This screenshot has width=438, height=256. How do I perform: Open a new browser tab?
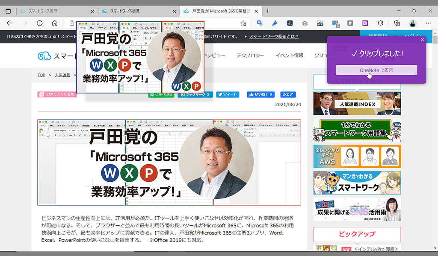tap(268, 11)
